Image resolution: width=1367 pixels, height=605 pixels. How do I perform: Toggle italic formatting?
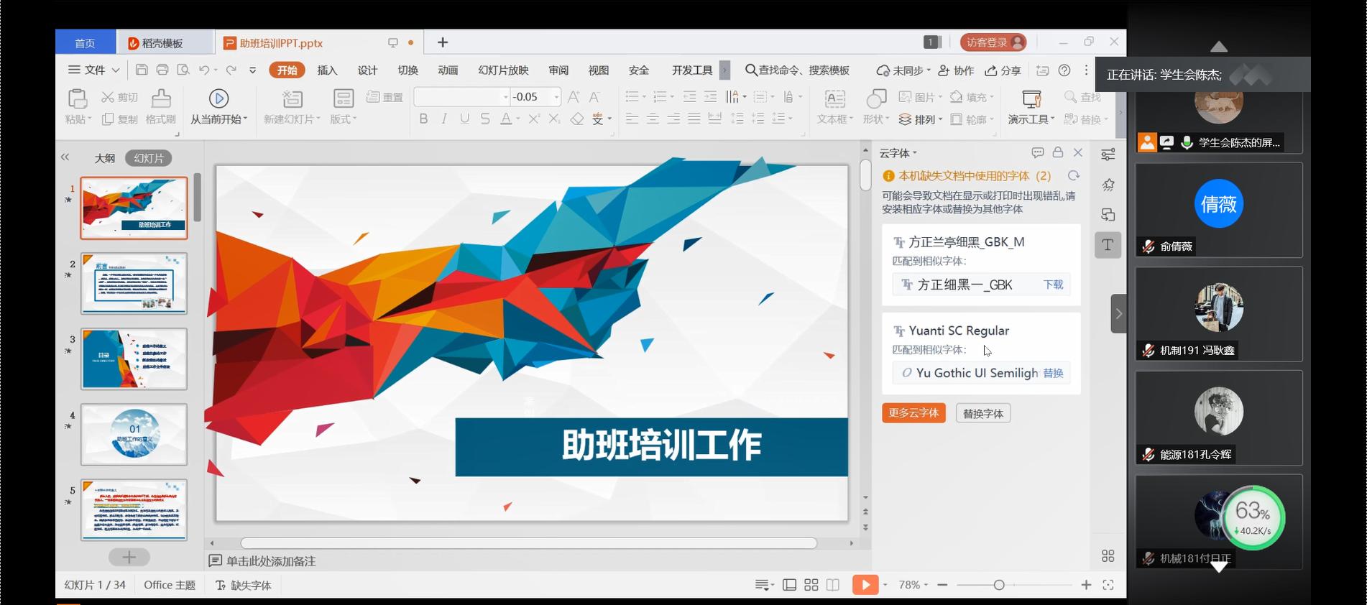click(444, 119)
